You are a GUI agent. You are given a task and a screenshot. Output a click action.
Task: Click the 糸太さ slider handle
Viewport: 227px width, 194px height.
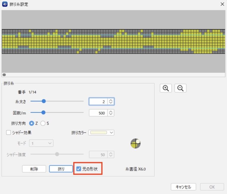[x=43, y=101]
